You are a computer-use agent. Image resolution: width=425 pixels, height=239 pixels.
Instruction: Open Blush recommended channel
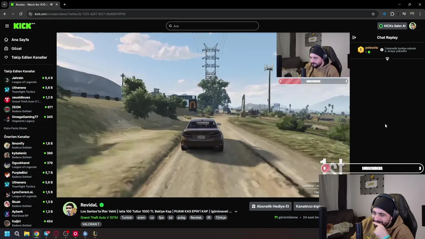[x=28, y=204]
